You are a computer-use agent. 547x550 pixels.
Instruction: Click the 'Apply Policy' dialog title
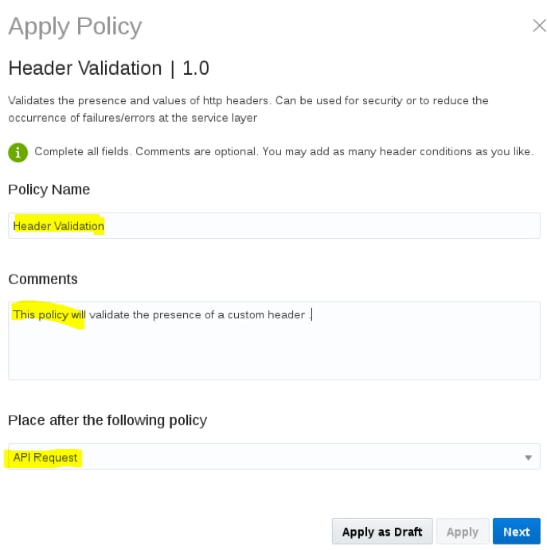pos(75,27)
